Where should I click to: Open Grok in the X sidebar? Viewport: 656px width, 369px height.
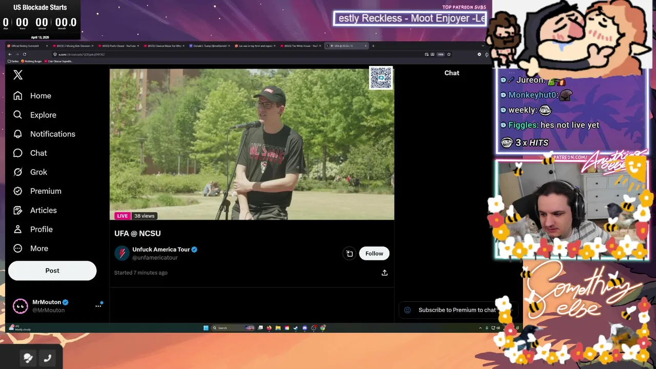tap(30, 172)
